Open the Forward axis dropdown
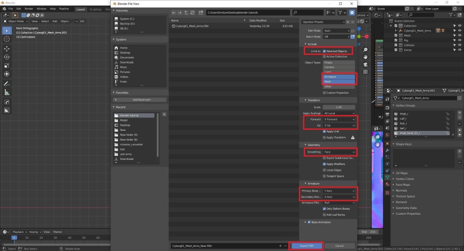Screen dimensions: 464x251 pyautogui.click(x=339, y=119)
